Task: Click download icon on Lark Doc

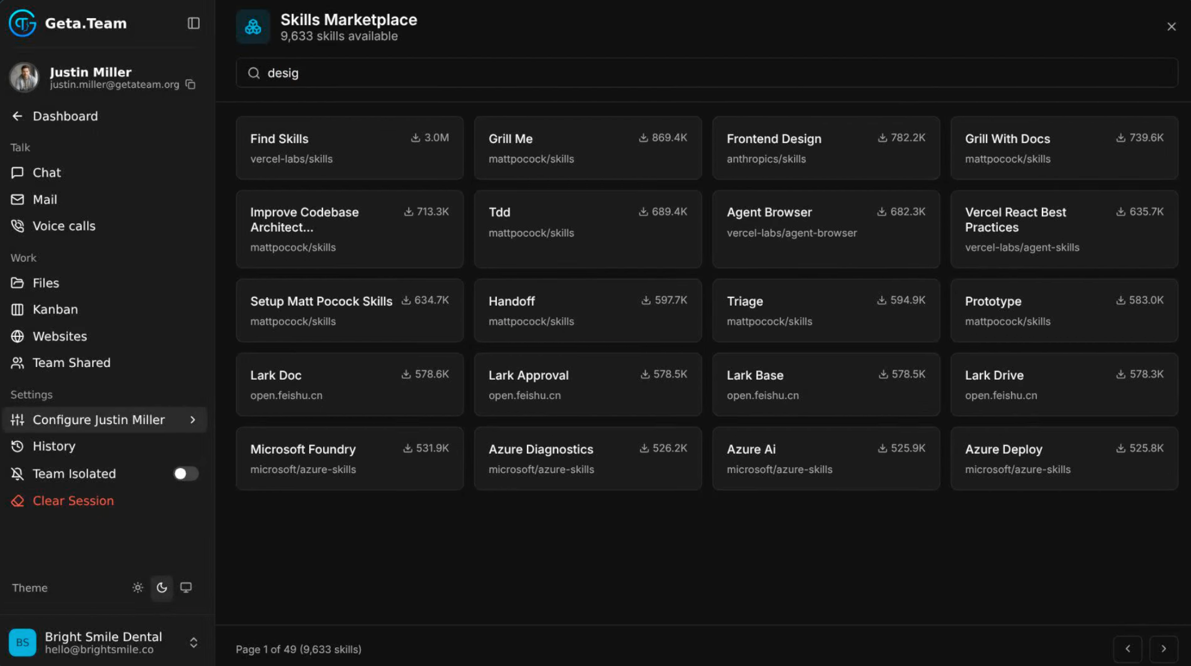Action: [406, 374]
